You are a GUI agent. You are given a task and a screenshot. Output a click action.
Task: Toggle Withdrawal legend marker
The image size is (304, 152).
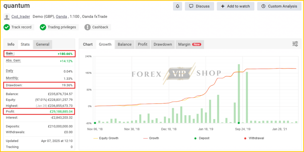(x=254, y=138)
